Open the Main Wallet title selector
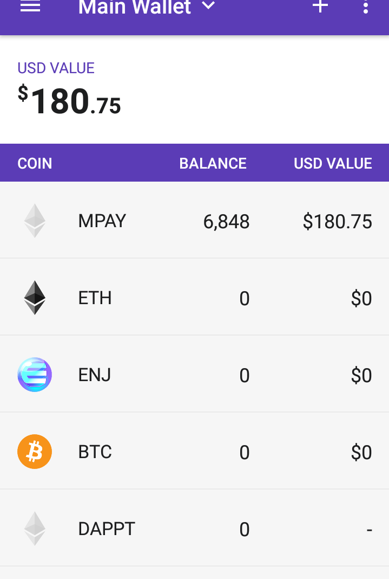The height and width of the screenshot is (579, 389). click(135, 7)
